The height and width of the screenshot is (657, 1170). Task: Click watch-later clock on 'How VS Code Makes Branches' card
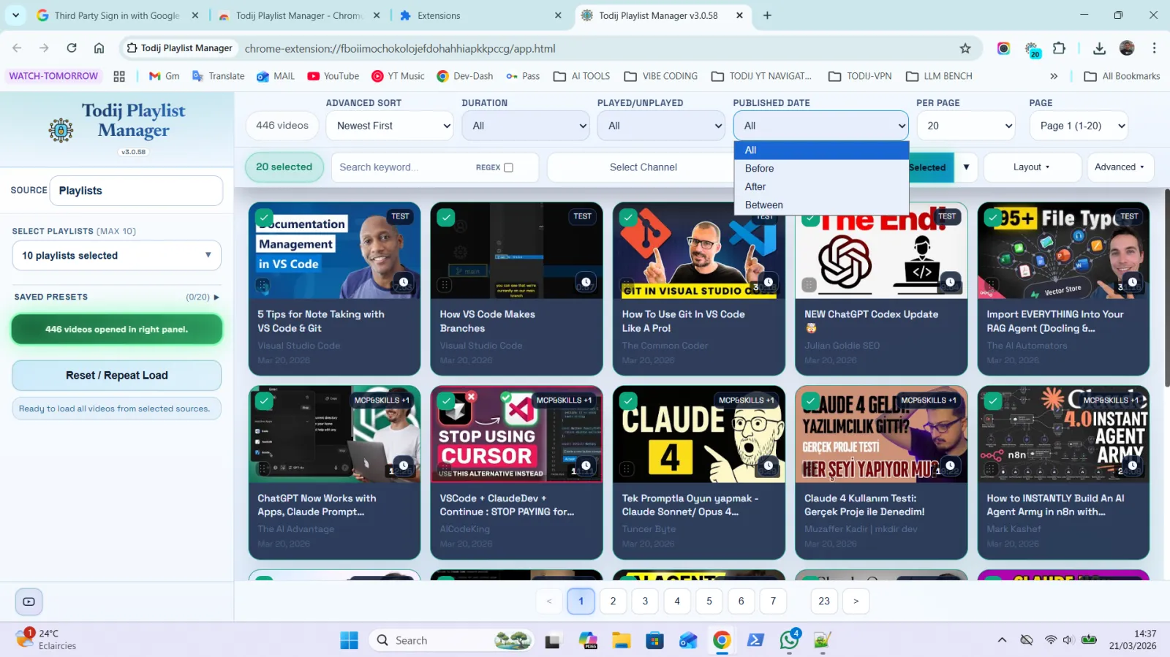[586, 282]
